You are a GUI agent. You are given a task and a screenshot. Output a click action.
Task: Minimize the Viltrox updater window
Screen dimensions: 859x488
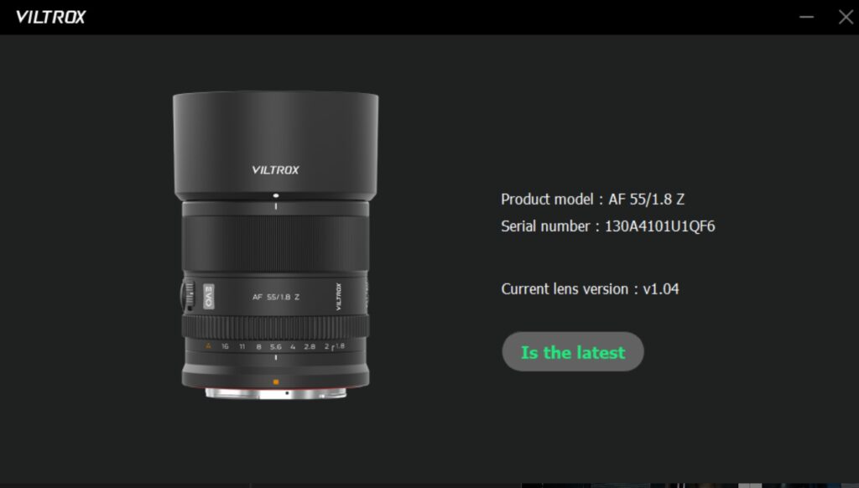click(806, 17)
